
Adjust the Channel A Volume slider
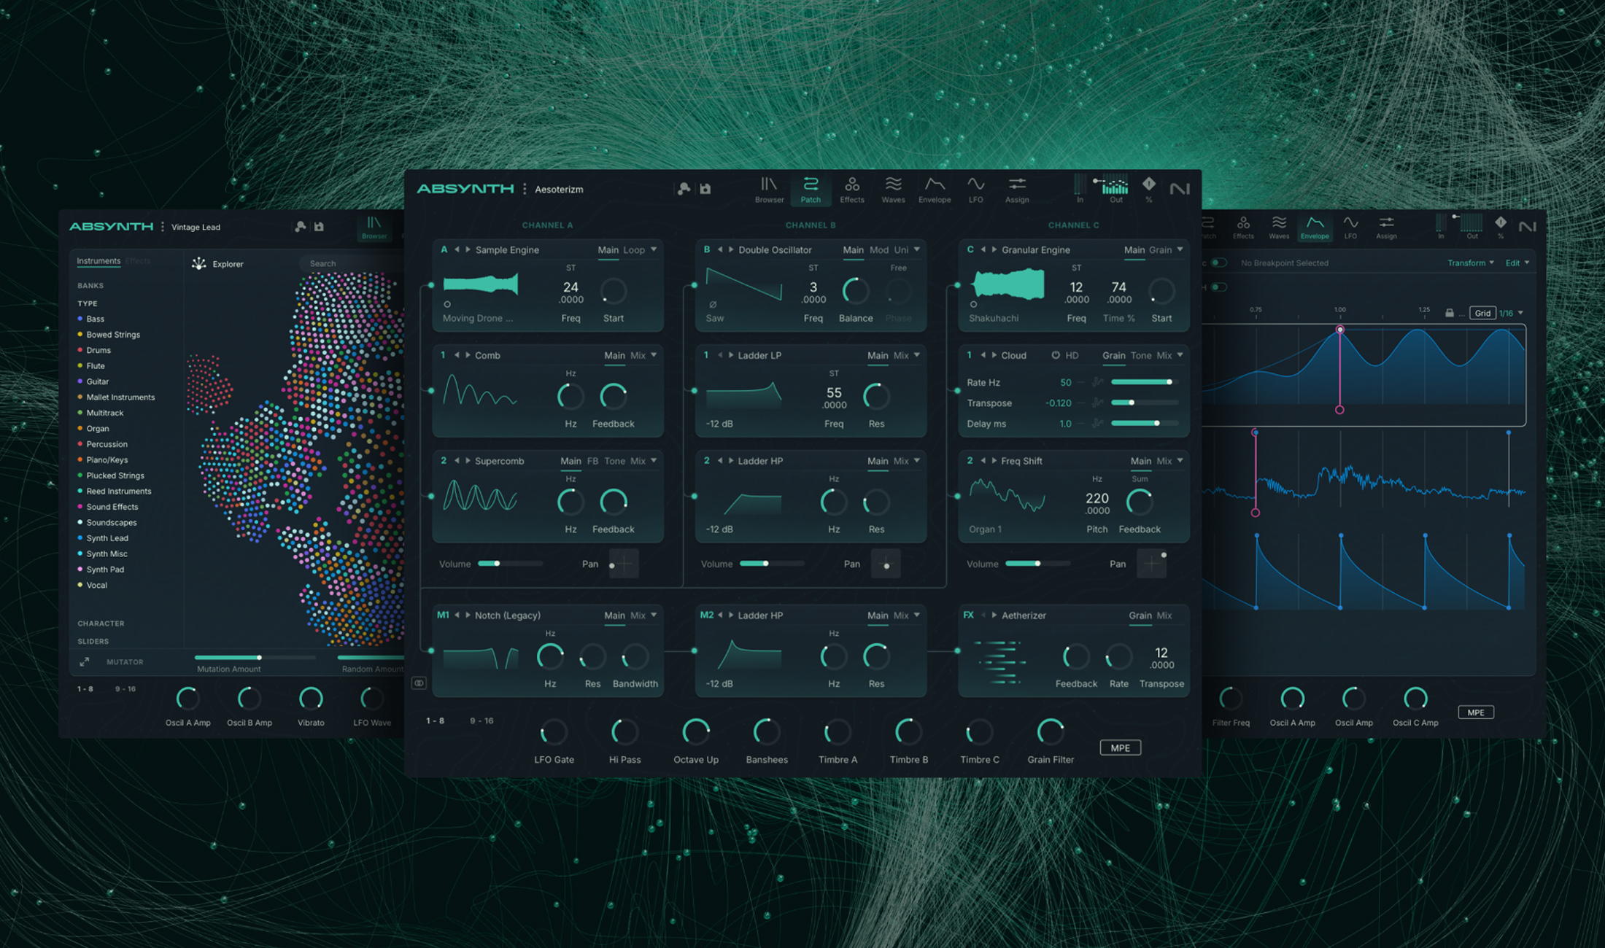[x=497, y=564]
